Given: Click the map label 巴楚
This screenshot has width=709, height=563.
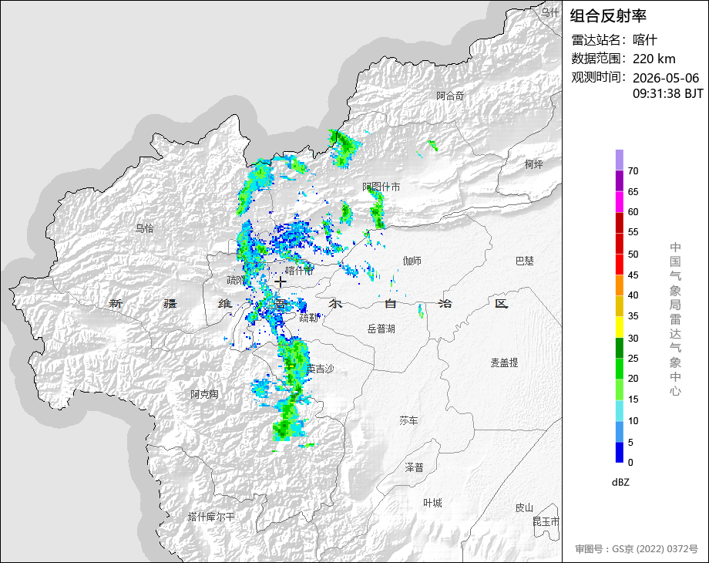Looking at the screenshot, I should coord(525,261).
